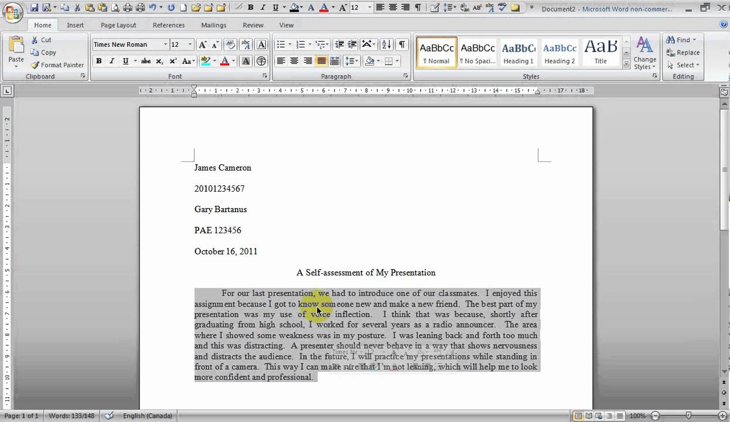
Task: Open the Insert tab
Action: 75,25
